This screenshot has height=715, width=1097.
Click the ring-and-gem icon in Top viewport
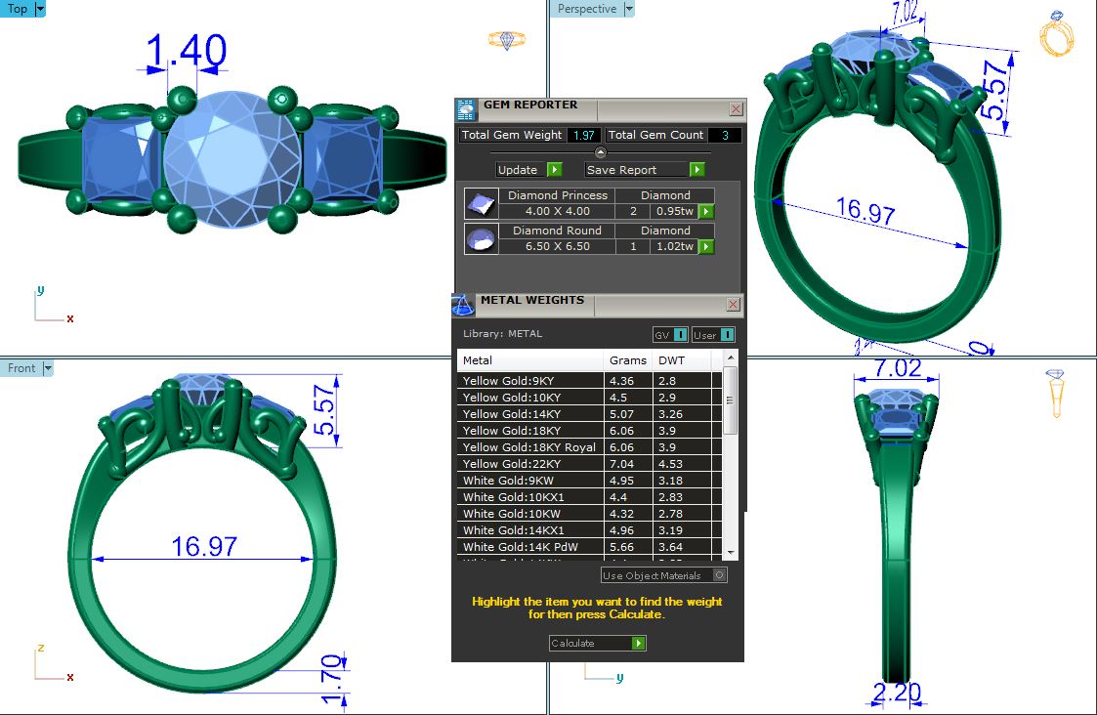pyautogui.click(x=506, y=41)
